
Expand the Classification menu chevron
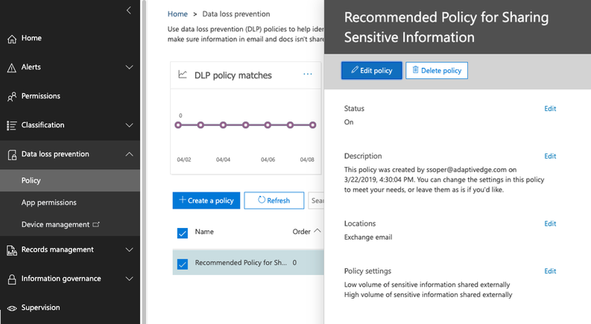click(x=129, y=125)
